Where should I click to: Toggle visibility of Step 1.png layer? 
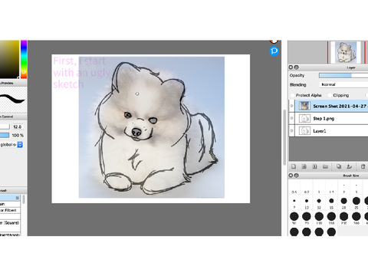click(291, 118)
